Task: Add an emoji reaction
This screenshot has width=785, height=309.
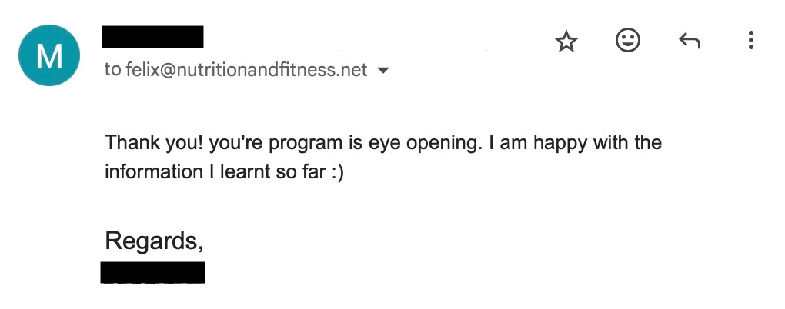Action: [x=628, y=41]
